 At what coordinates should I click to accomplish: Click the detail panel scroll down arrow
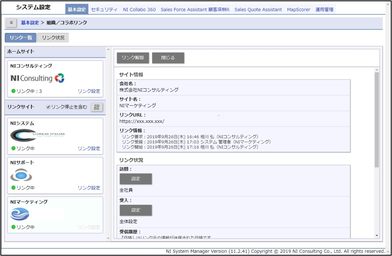coord(377,236)
